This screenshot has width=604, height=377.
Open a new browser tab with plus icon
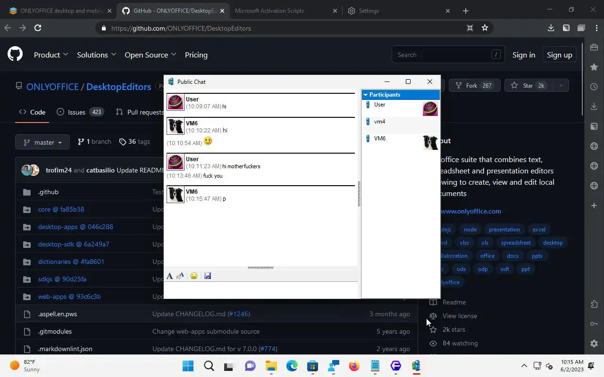pos(466,10)
